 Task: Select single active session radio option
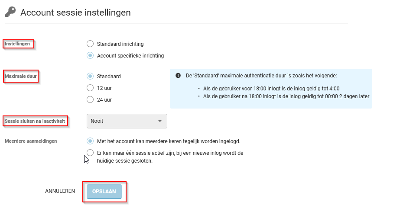click(90, 153)
